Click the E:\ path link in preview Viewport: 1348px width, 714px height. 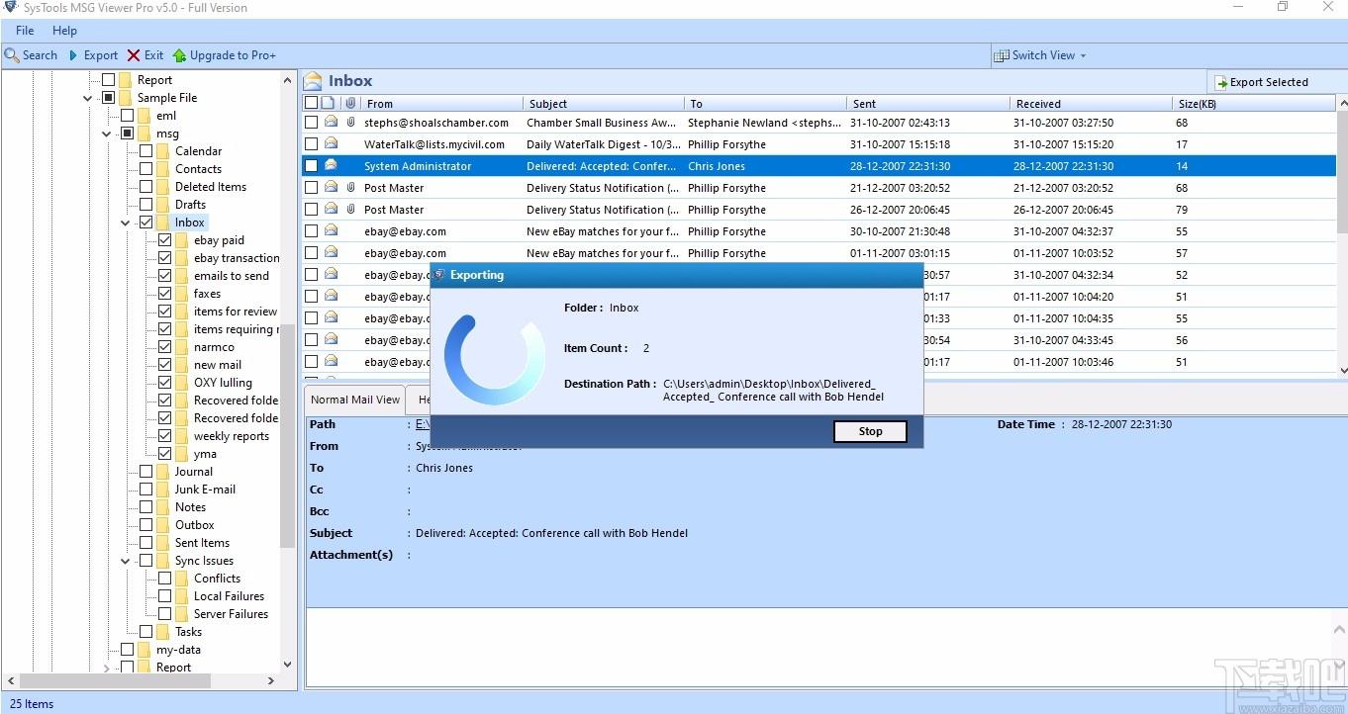[423, 424]
